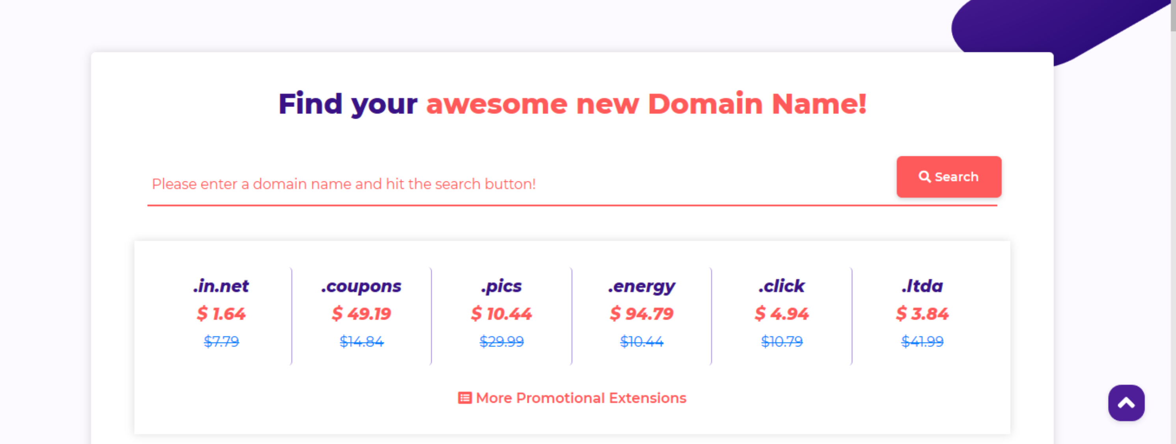Click the heading Find your awesome new Domain Name
1176x444 pixels.
pos(573,104)
